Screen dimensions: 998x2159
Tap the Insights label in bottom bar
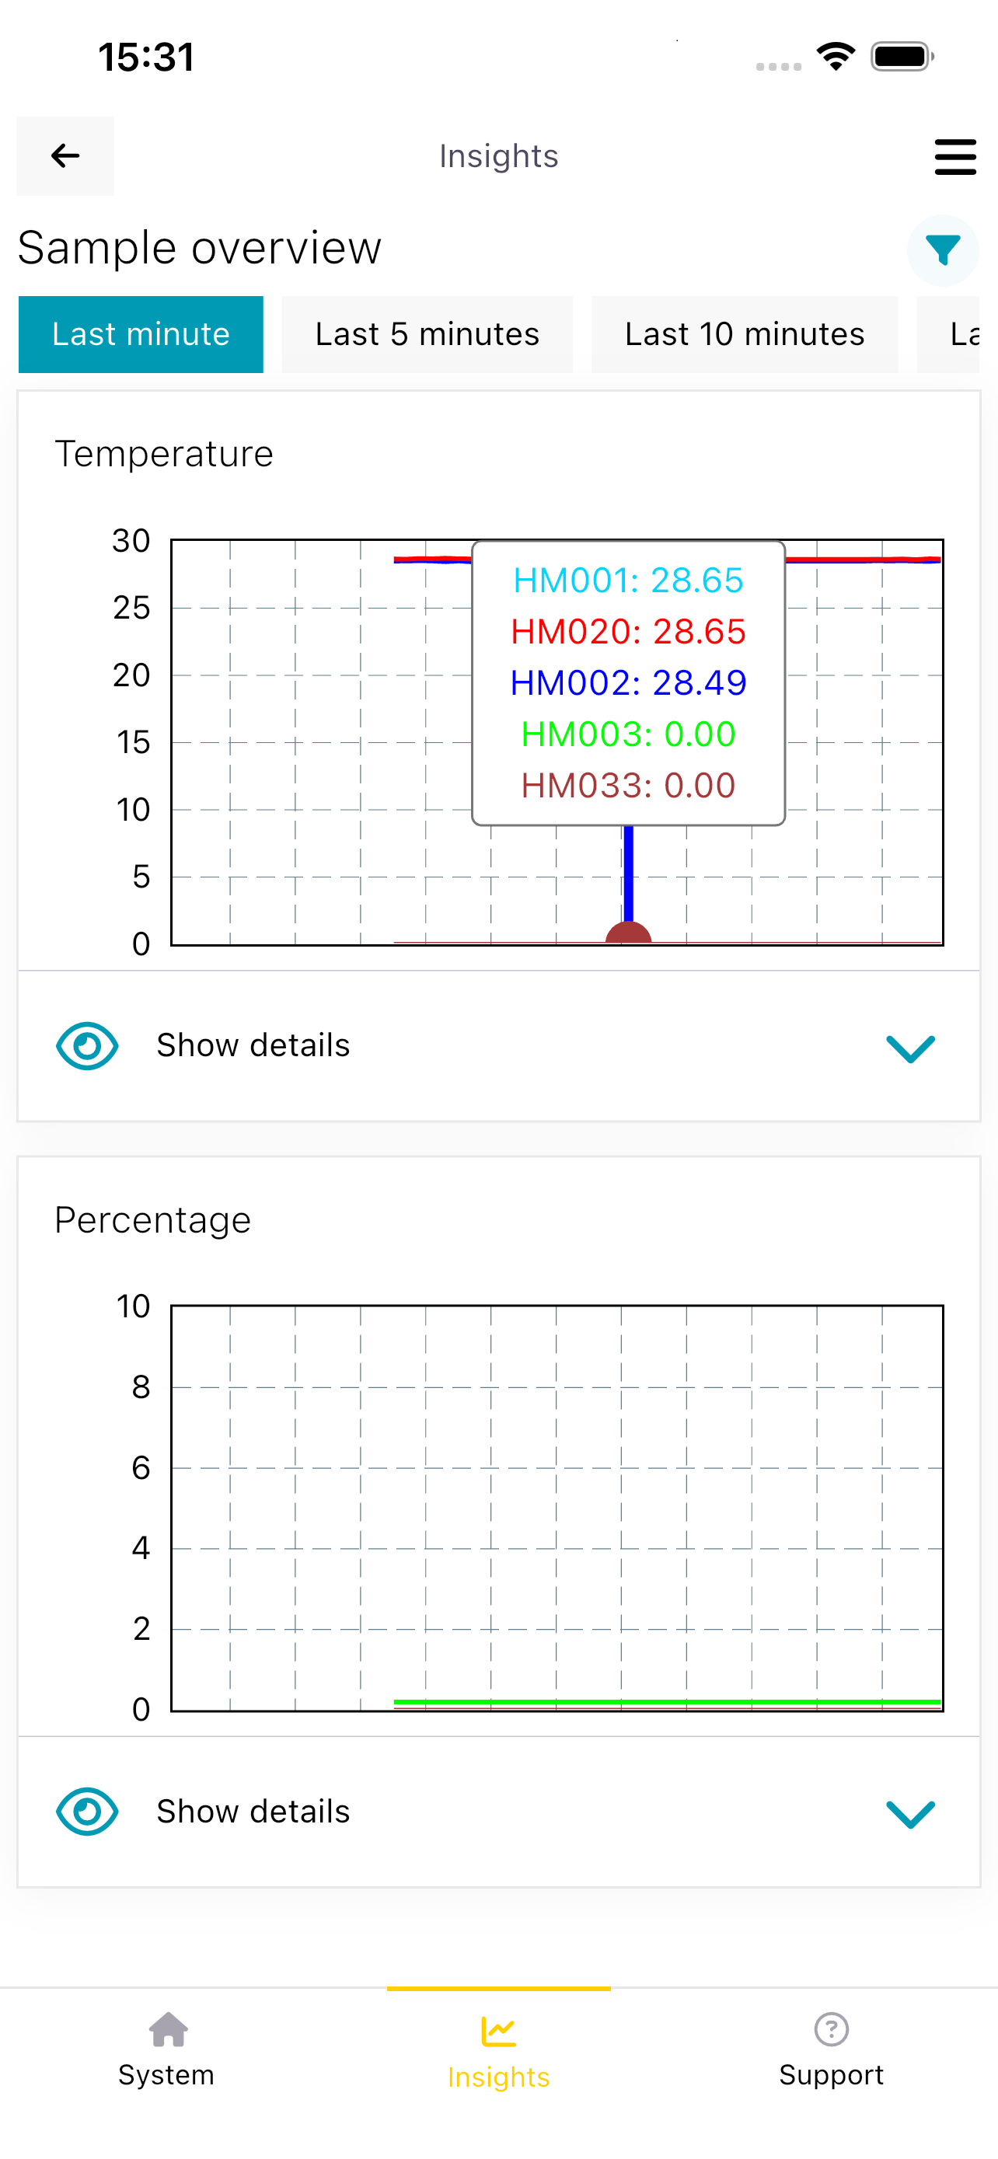tap(498, 2077)
